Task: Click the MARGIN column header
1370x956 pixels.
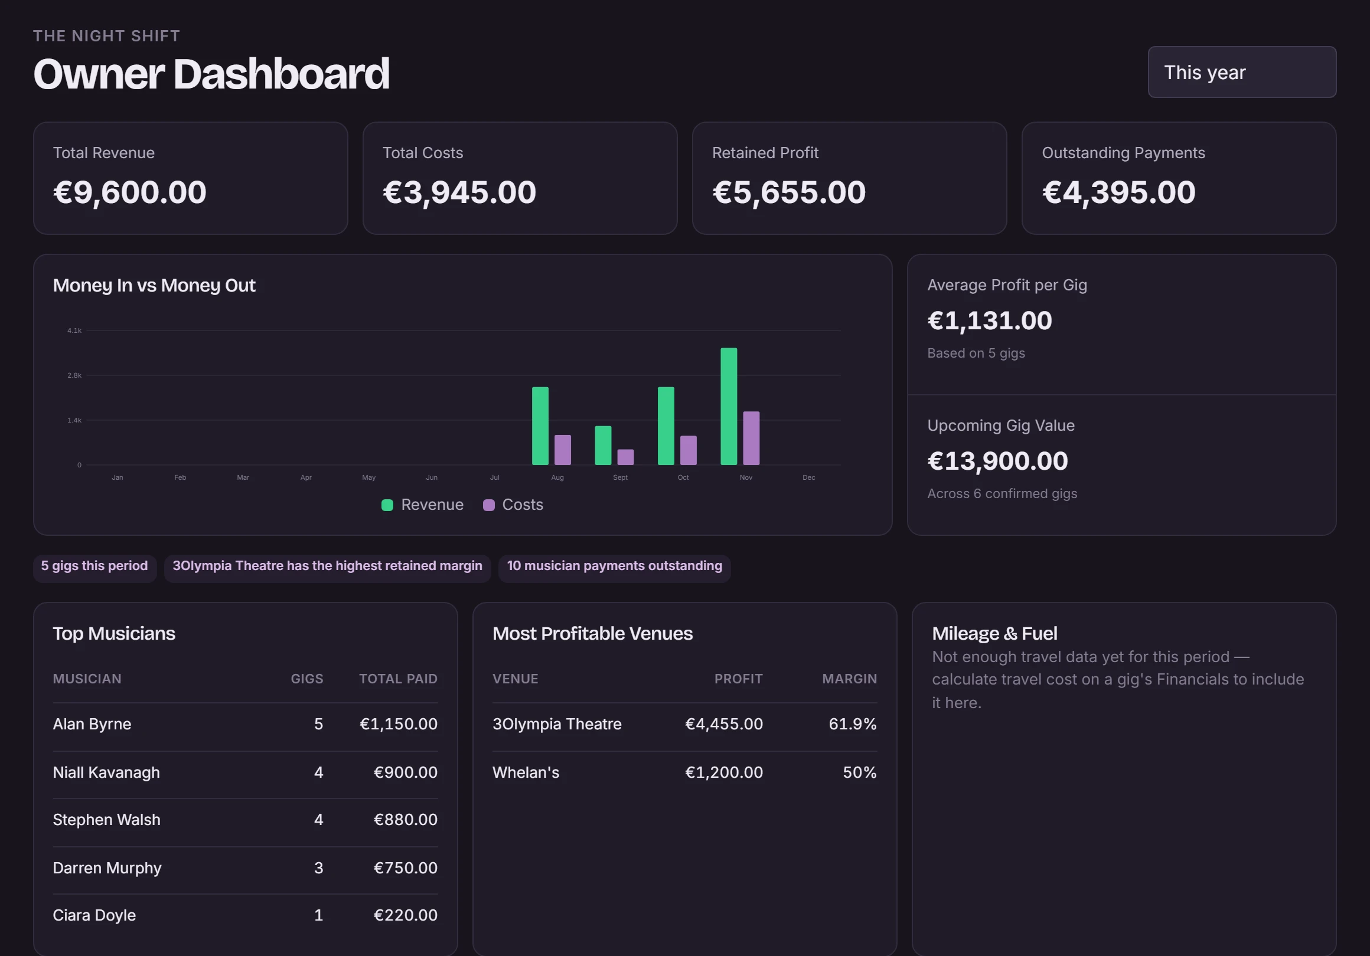Action: coord(849,679)
